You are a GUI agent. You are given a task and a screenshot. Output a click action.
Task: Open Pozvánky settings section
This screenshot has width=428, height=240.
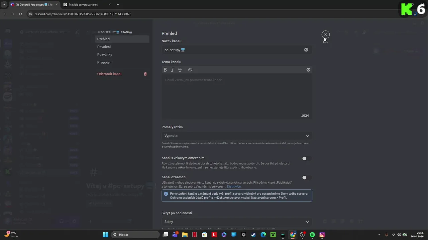pyautogui.click(x=122, y=55)
